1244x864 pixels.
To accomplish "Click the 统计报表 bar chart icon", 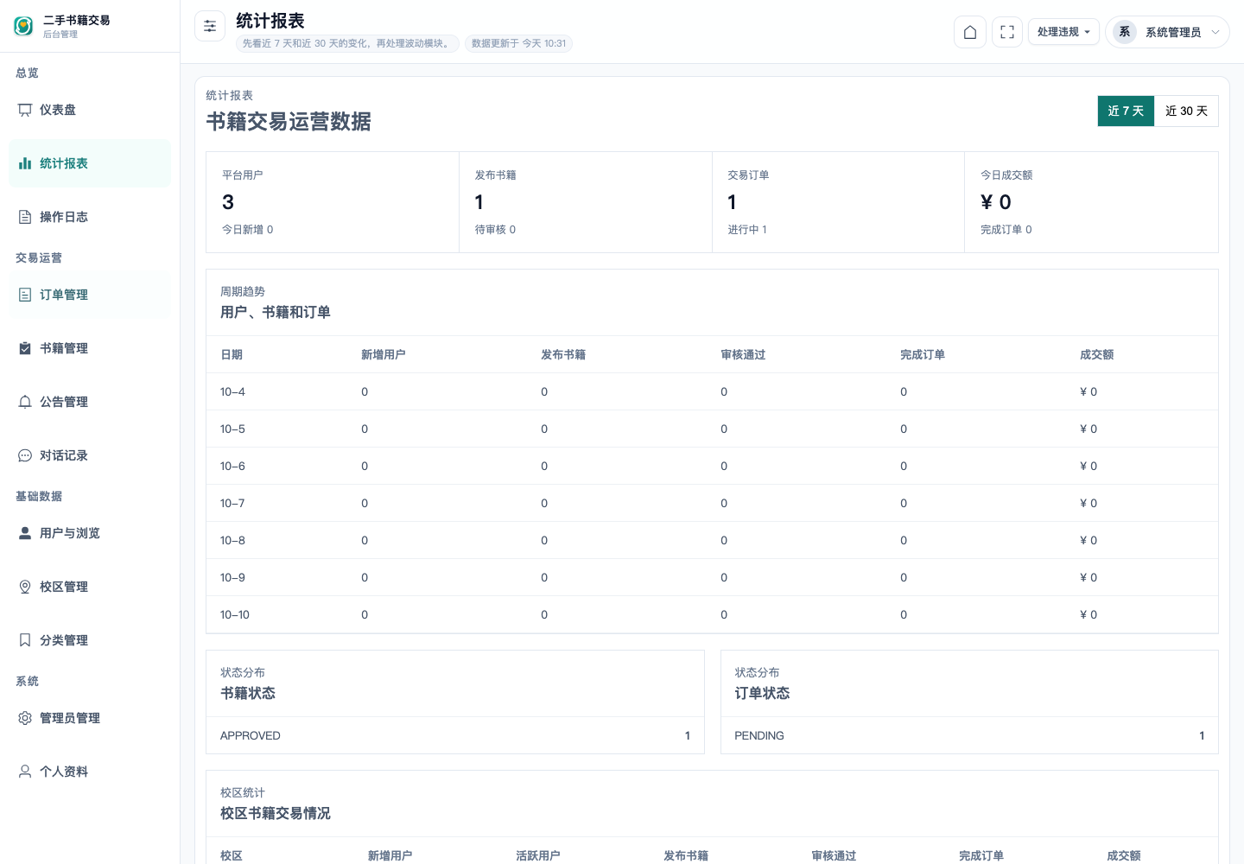I will point(25,163).
